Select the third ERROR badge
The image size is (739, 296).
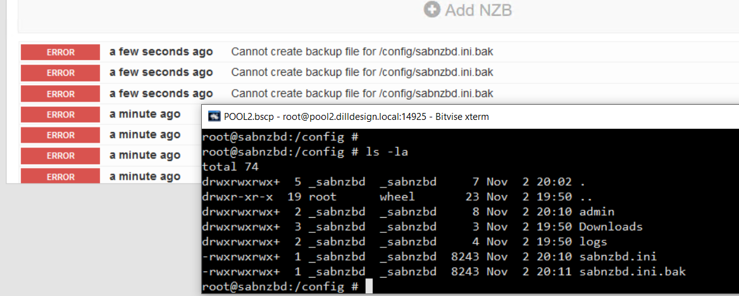point(60,94)
